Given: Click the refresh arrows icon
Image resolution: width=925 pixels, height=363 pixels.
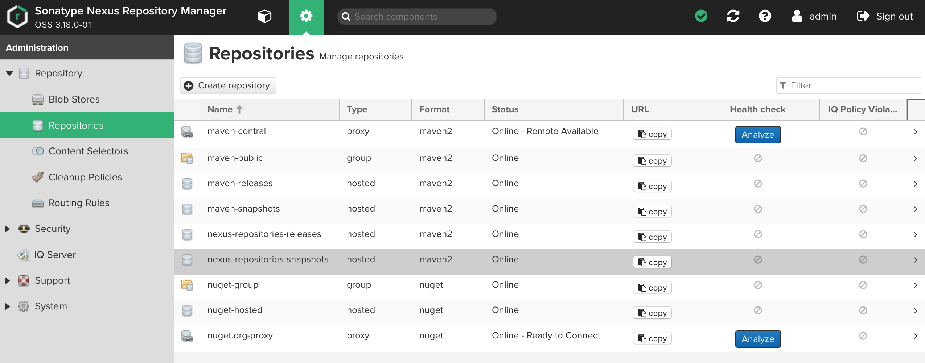Looking at the screenshot, I should coord(733,16).
